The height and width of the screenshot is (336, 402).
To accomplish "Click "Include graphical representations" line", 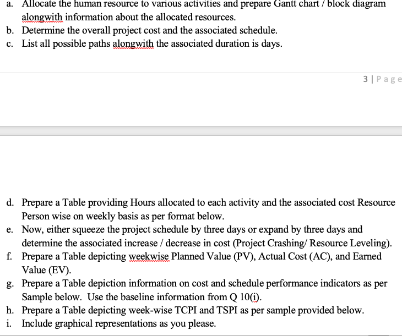I will (119, 323).
